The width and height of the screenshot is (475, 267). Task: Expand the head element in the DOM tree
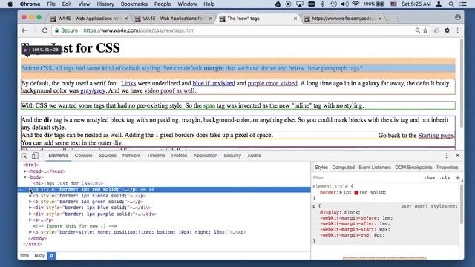pos(25,171)
